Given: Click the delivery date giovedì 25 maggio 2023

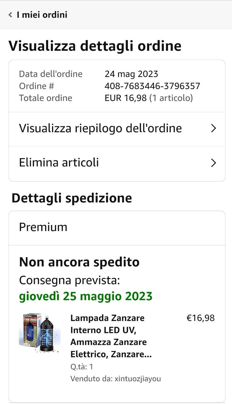Looking at the screenshot, I should 86,296.
